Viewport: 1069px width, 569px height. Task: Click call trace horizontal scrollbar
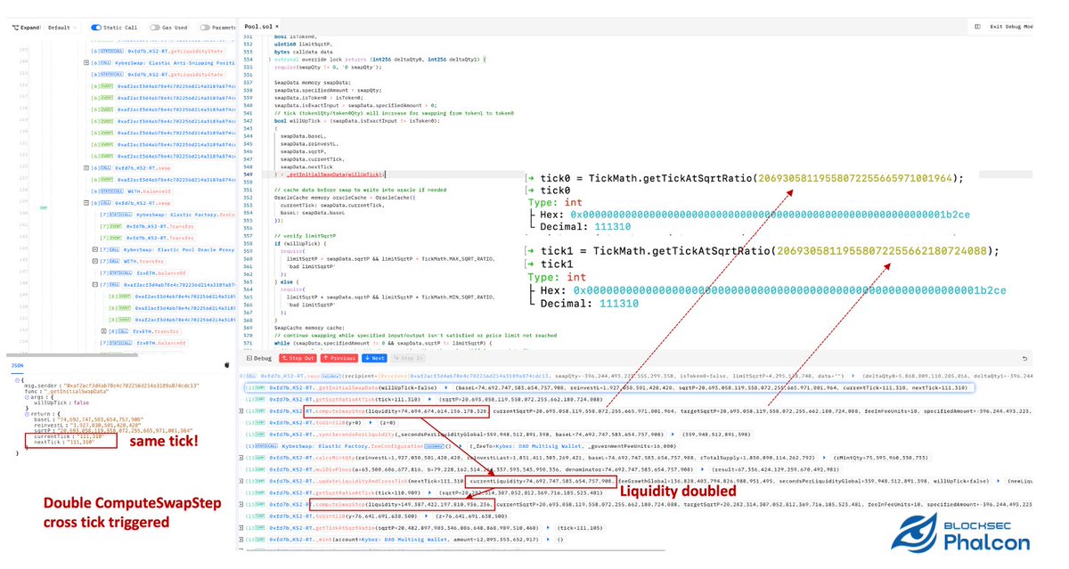[x=71, y=354]
